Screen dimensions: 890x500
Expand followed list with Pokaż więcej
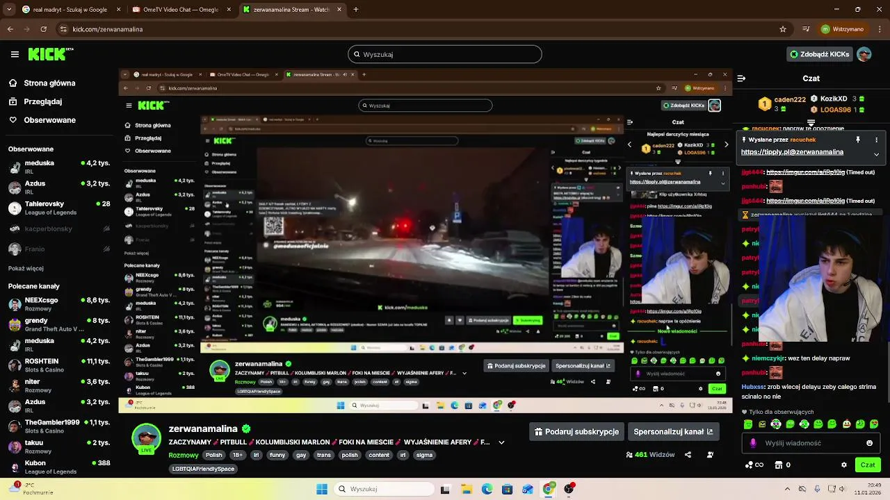pyautogui.click(x=26, y=268)
